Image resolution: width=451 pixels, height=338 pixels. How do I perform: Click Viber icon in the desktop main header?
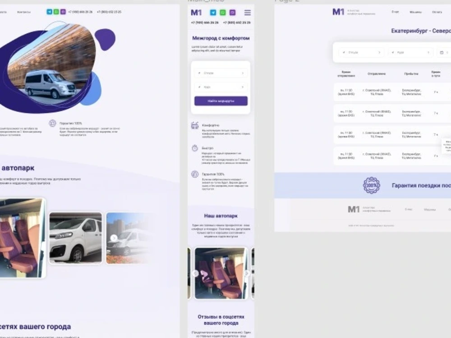click(x=63, y=12)
